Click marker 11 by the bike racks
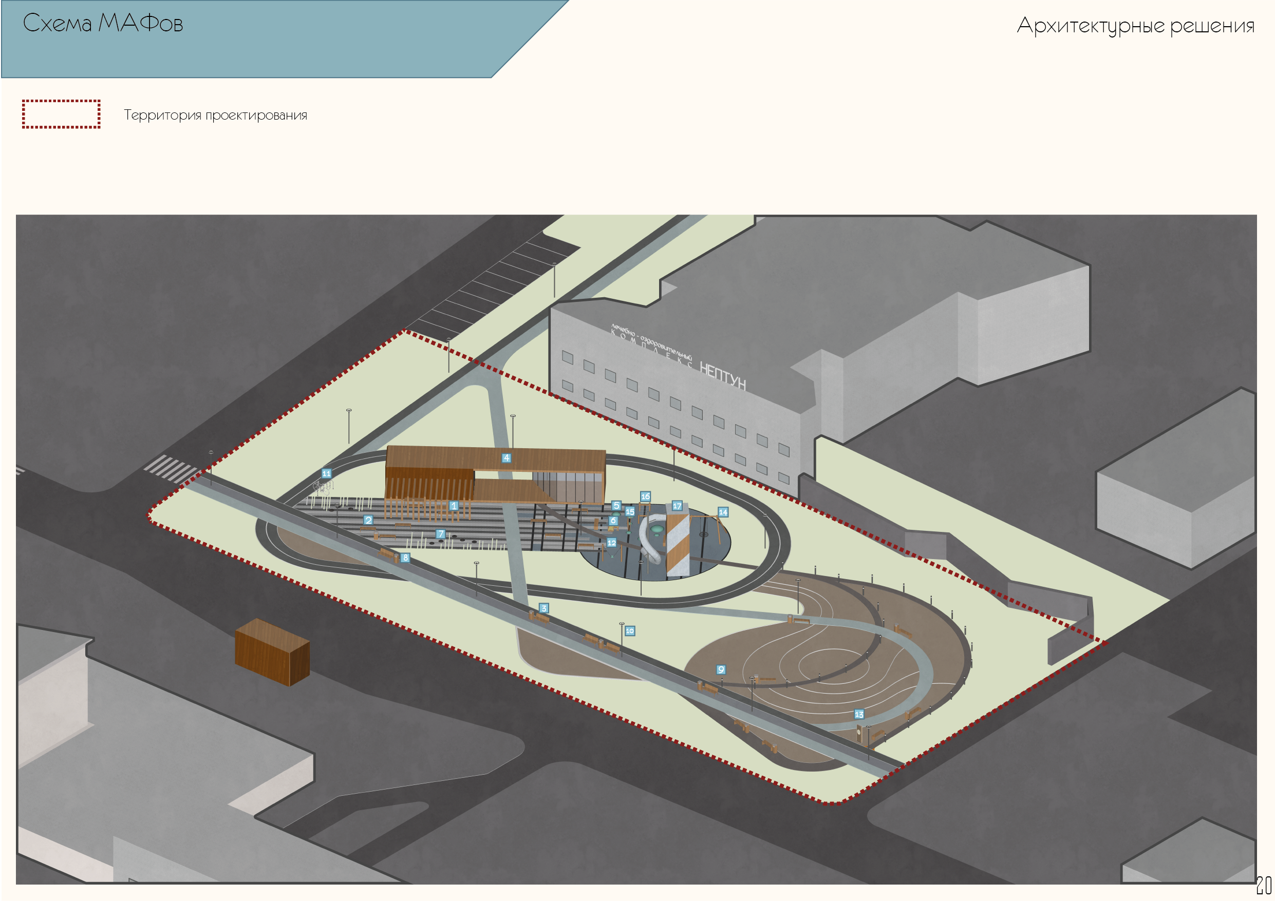The width and height of the screenshot is (1275, 901). pyautogui.click(x=327, y=473)
